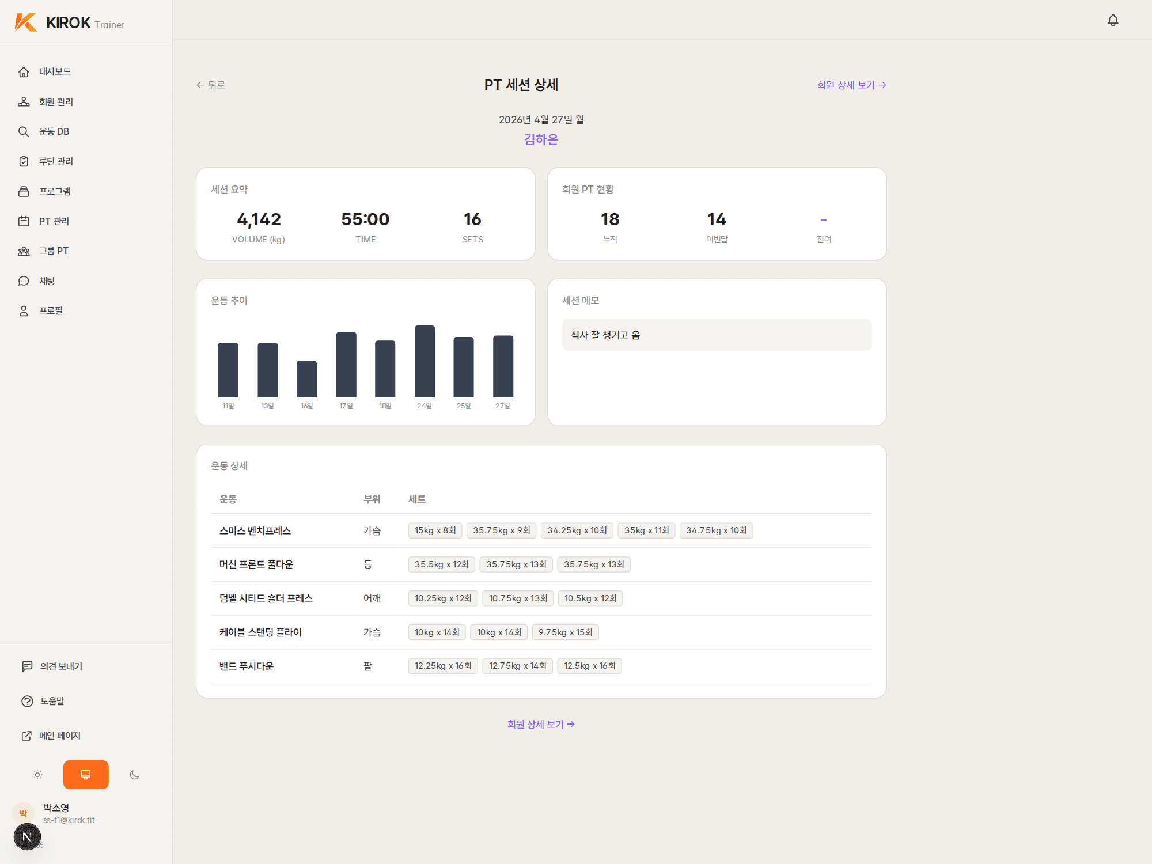Click set chip 34.25kg x 10회
Viewport: 1152px width, 864px height.
coord(577,530)
